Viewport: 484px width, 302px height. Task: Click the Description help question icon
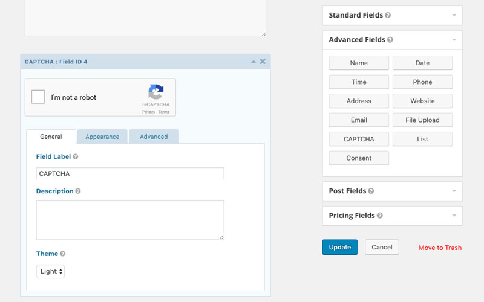tap(78, 191)
